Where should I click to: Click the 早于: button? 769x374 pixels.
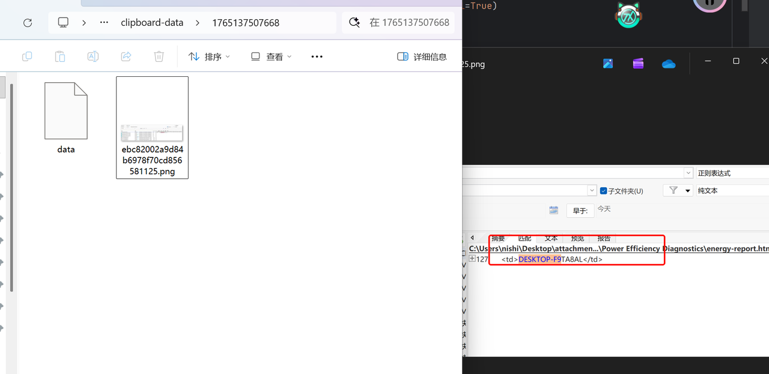click(x=580, y=211)
